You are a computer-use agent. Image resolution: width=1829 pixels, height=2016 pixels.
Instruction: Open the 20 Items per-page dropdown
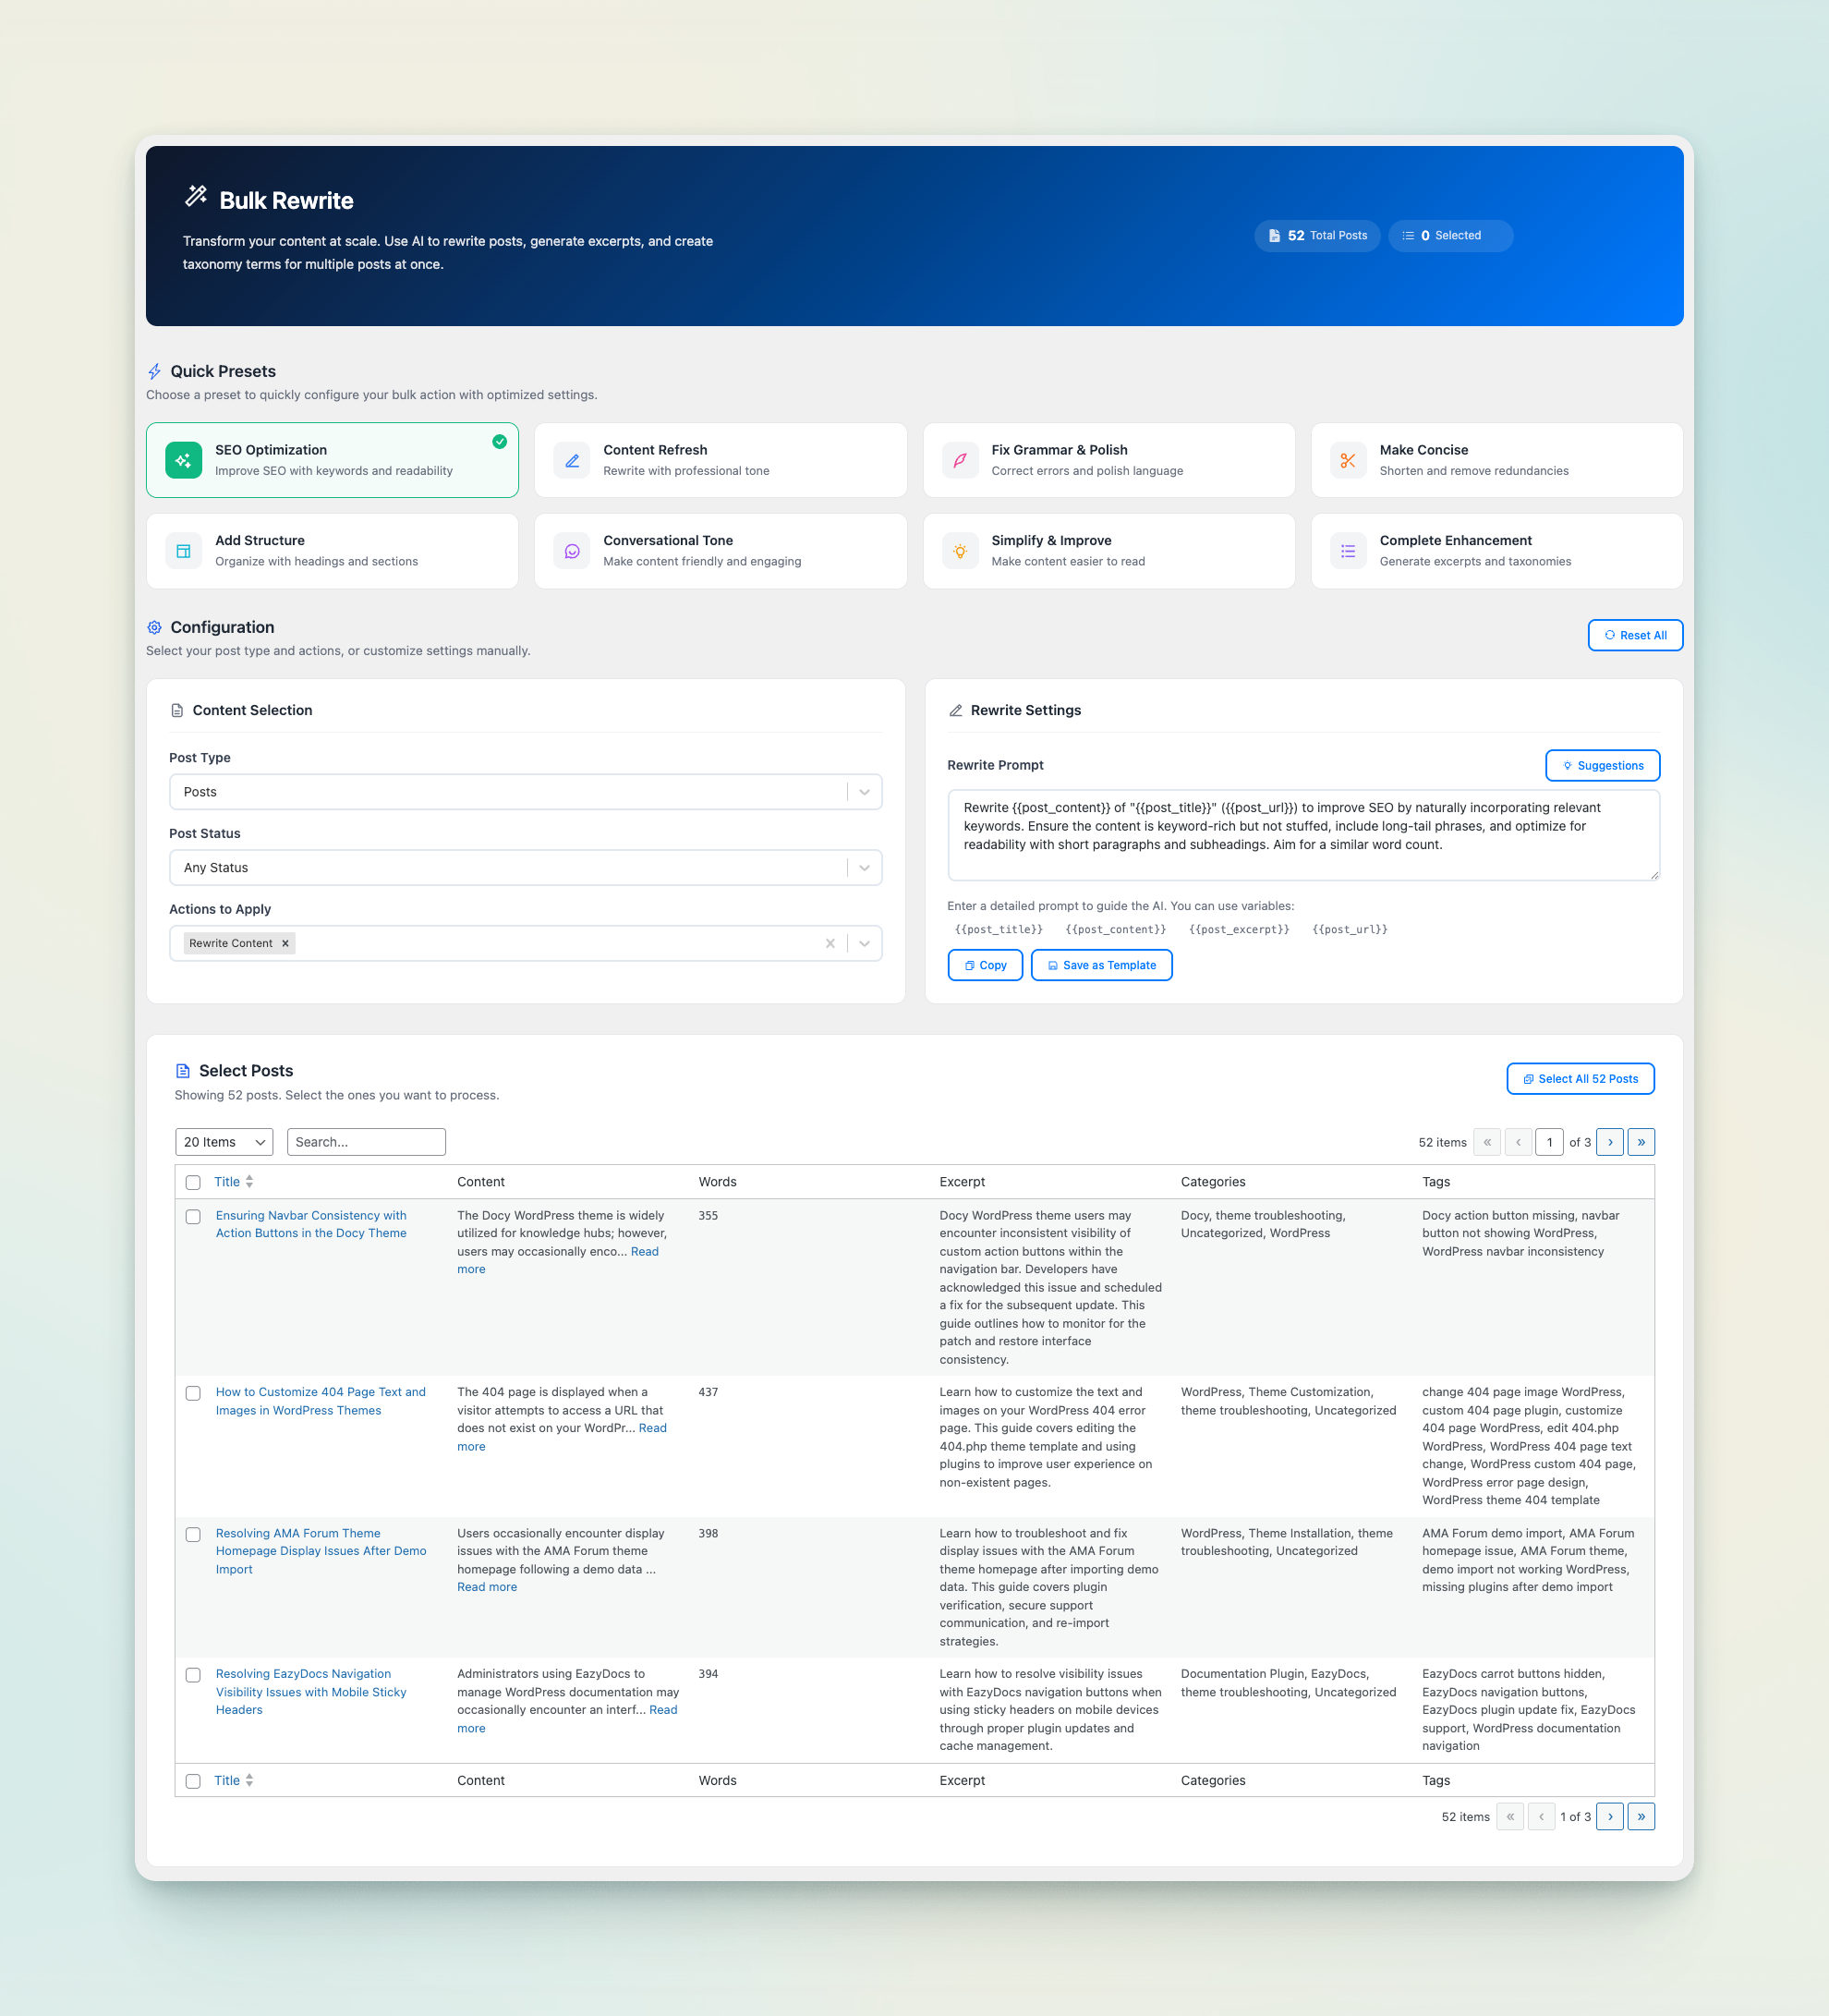tap(224, 1141)
